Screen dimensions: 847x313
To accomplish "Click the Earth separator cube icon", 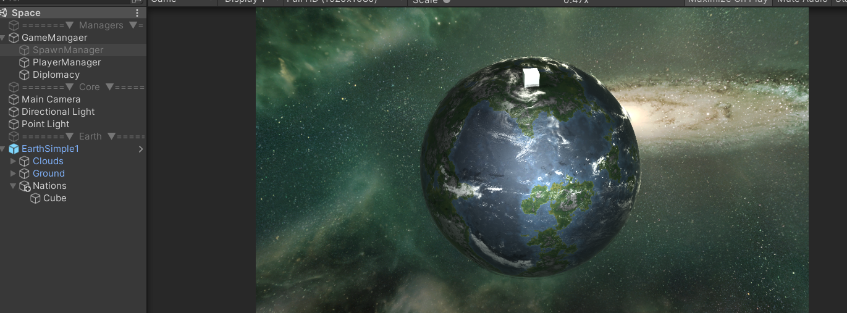I will (x=14, y=136).
